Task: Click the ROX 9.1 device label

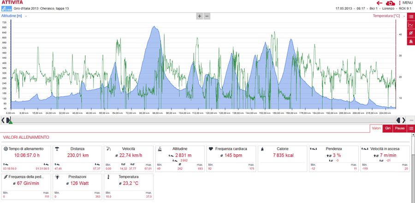Action: click(405, 8)
